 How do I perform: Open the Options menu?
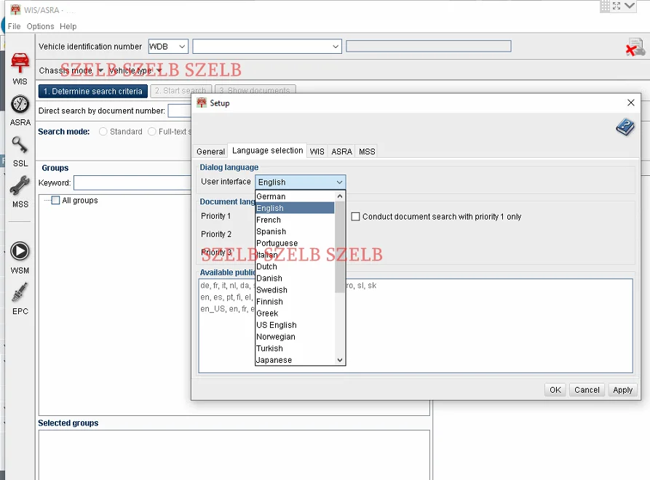(x=40, y=26)
